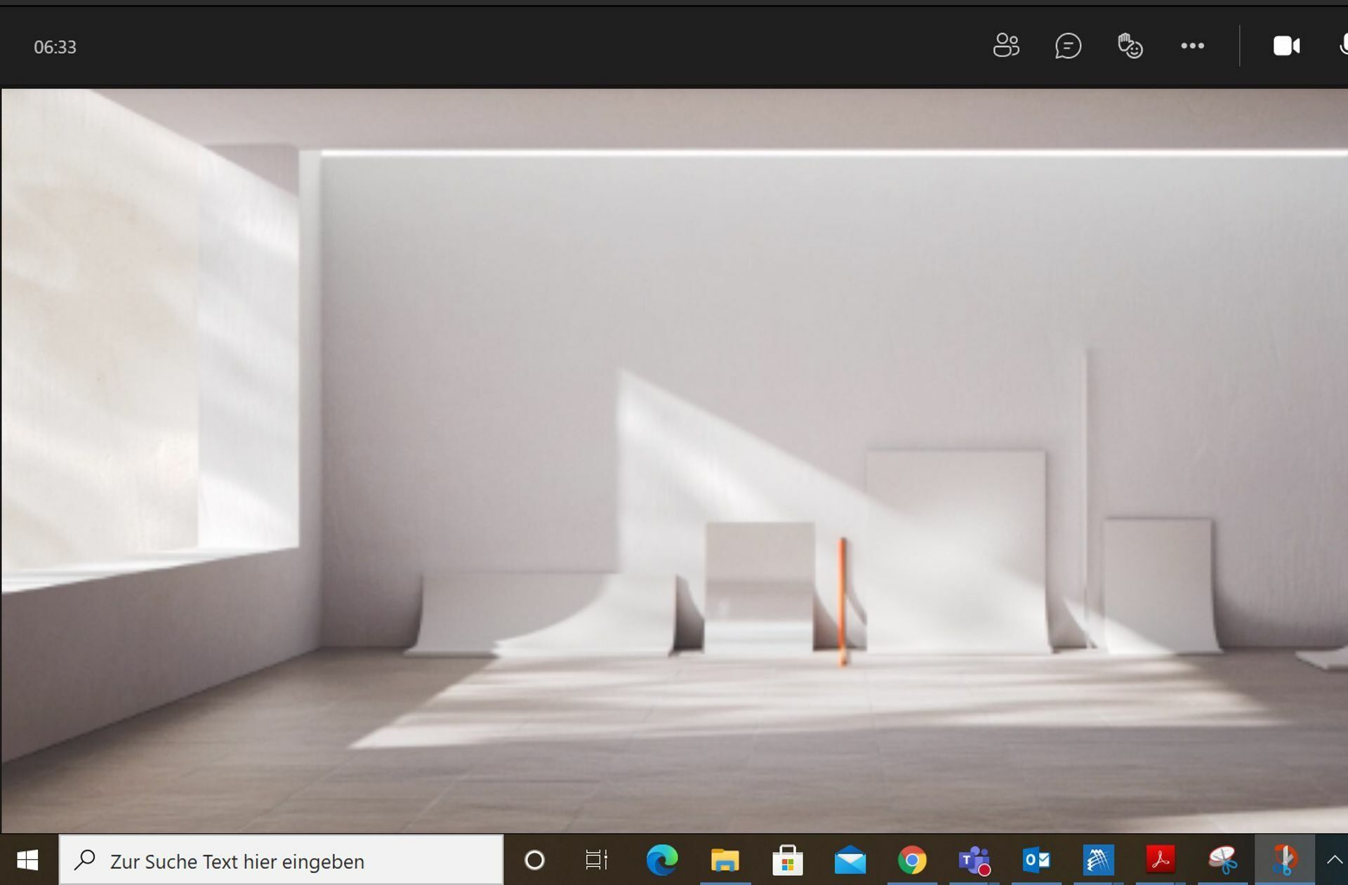Image resolution: width=1348 pixels, height=885 pixels.
Task: Switch to Google Chrome in the taskbar
Action: coord(911,860)
